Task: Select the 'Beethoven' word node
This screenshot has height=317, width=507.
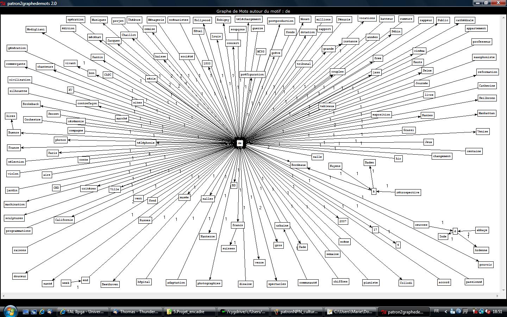Action: click(110, 284)
